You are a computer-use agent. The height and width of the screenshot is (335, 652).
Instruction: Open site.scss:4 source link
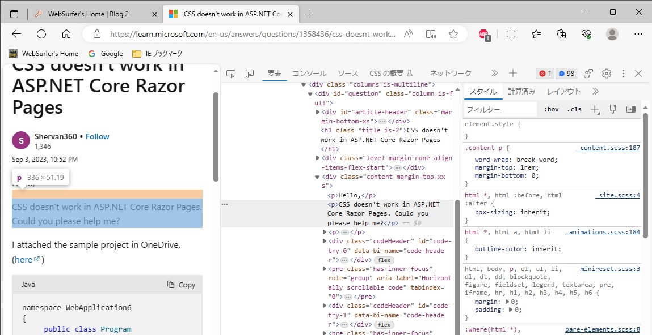pyautogui.click(x=619, y=195)
